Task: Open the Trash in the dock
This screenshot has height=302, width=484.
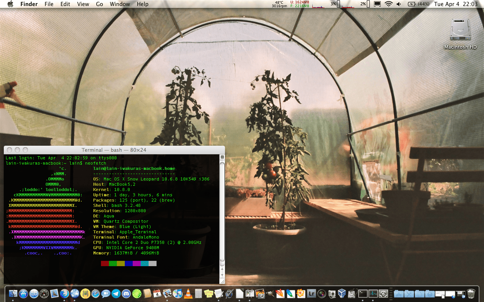Action: pyautogui.click(x=471, y=294)
